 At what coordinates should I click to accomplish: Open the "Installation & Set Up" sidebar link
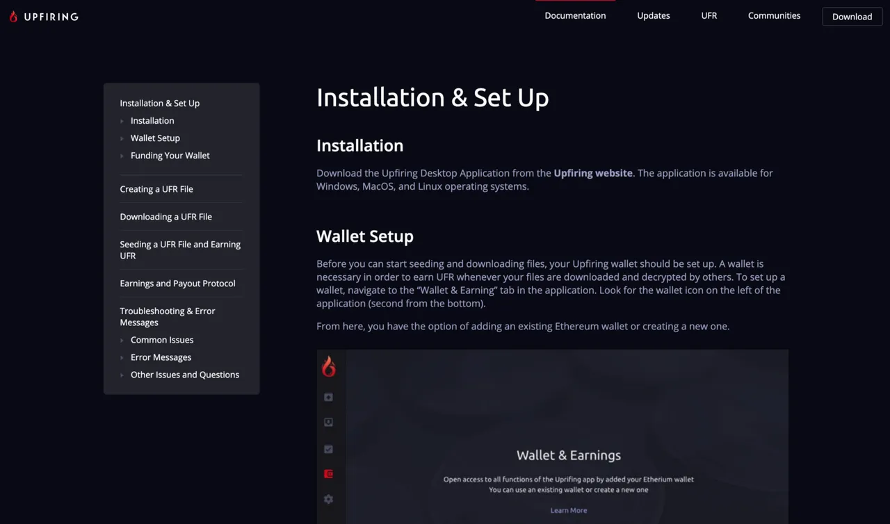160,103
